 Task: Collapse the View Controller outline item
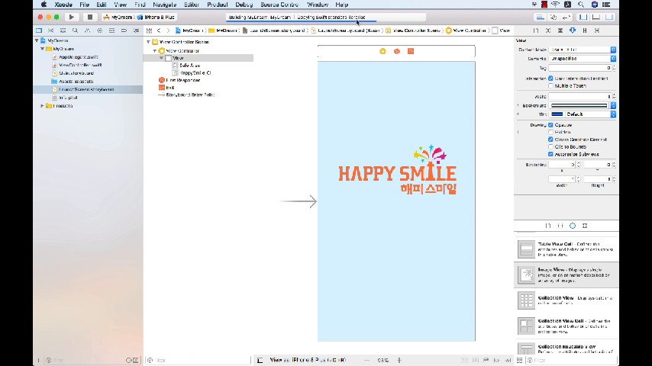tap(155, 50)
